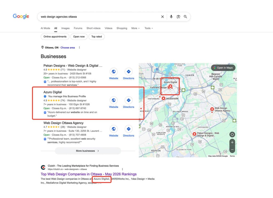
Task: Click directions icon for Azuro Digital
Action: point(129,100)
